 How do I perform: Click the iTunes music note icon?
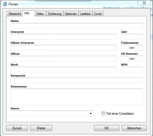[5, 4]
